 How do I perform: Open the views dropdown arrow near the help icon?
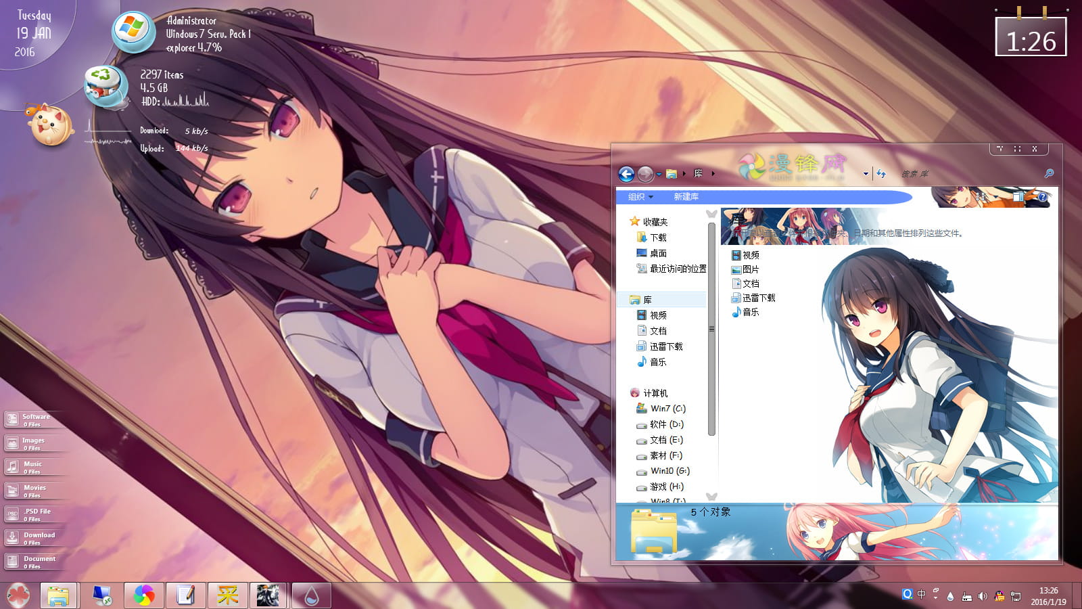pos(996,197)
